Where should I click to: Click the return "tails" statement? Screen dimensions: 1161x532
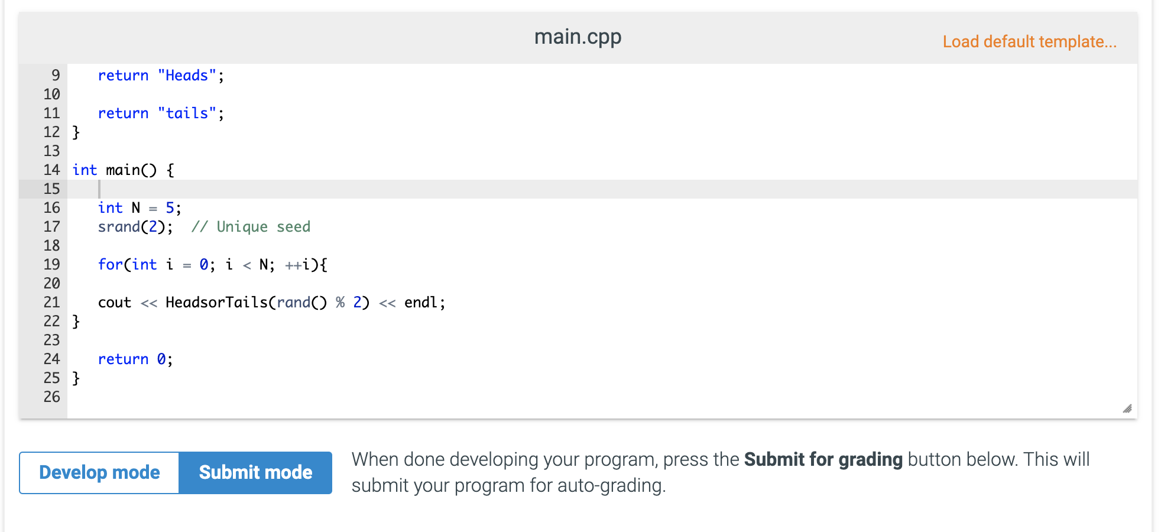[x=161, y=113]
